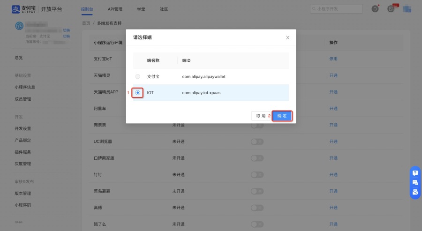Screen dimensions: 422x231
Task: Click 开通 for UC浏览器
Action: pos(333,142)
